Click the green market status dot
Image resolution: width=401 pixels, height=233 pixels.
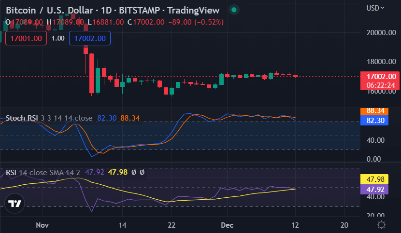pos(234,10)
